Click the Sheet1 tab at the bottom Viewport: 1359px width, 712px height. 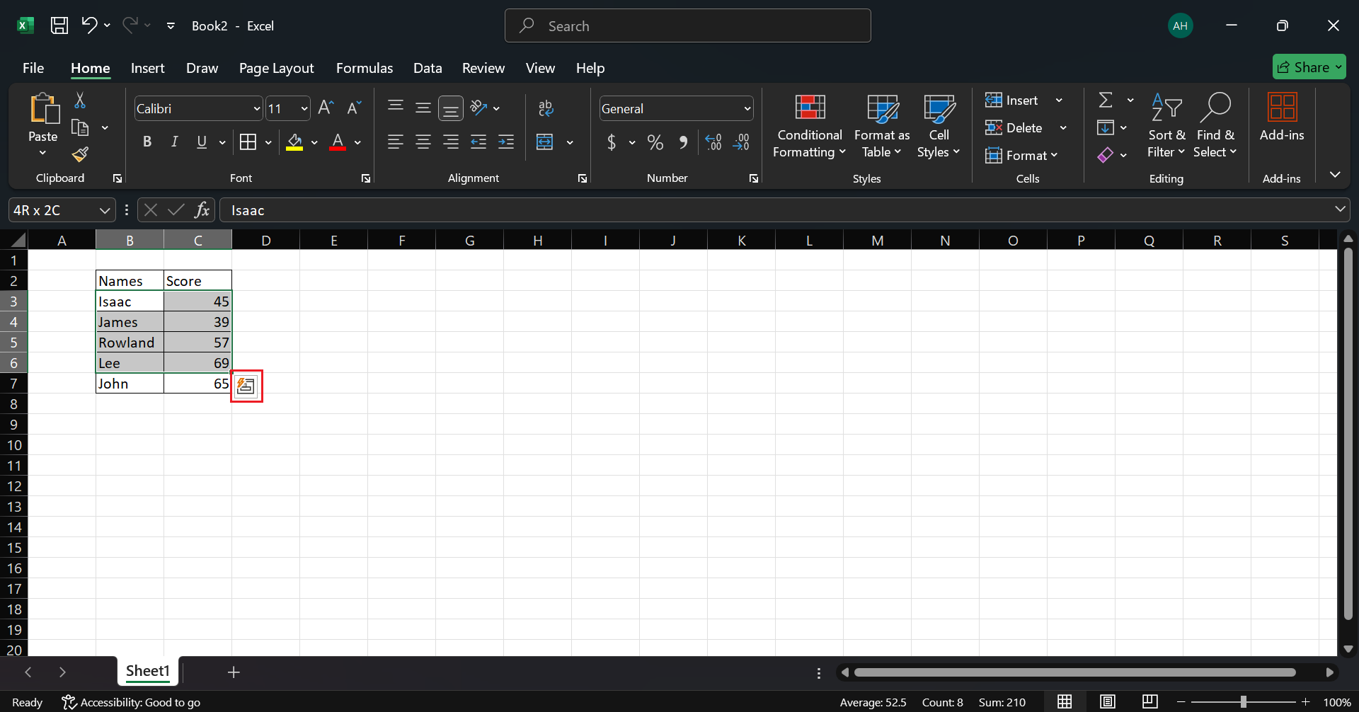click(x=147, y=671)
